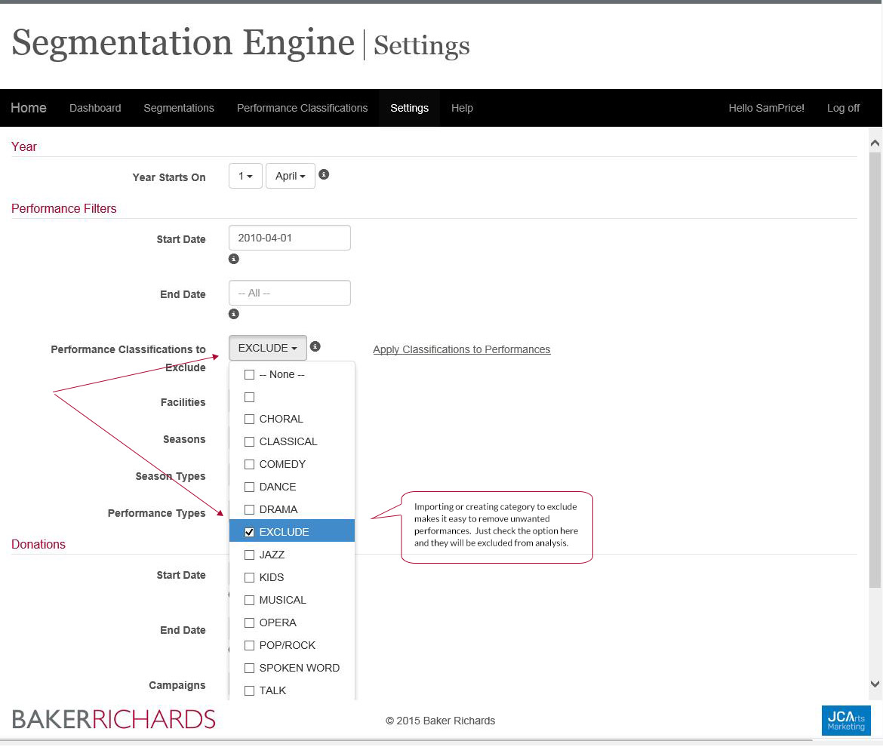Open the day number dropdown
Image resolution: width=883 pixels, height=747 pixels.
pyautogui.click(x=245, y=176)
